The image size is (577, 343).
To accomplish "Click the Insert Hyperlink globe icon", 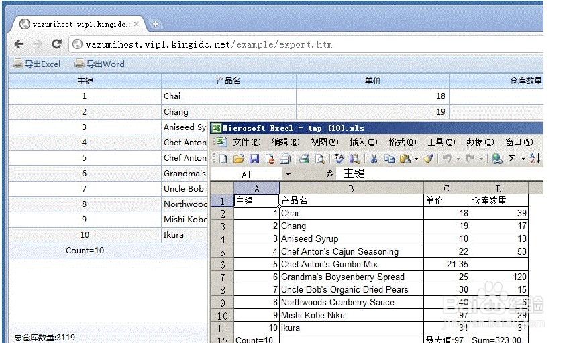I will [x=496, y=159].
